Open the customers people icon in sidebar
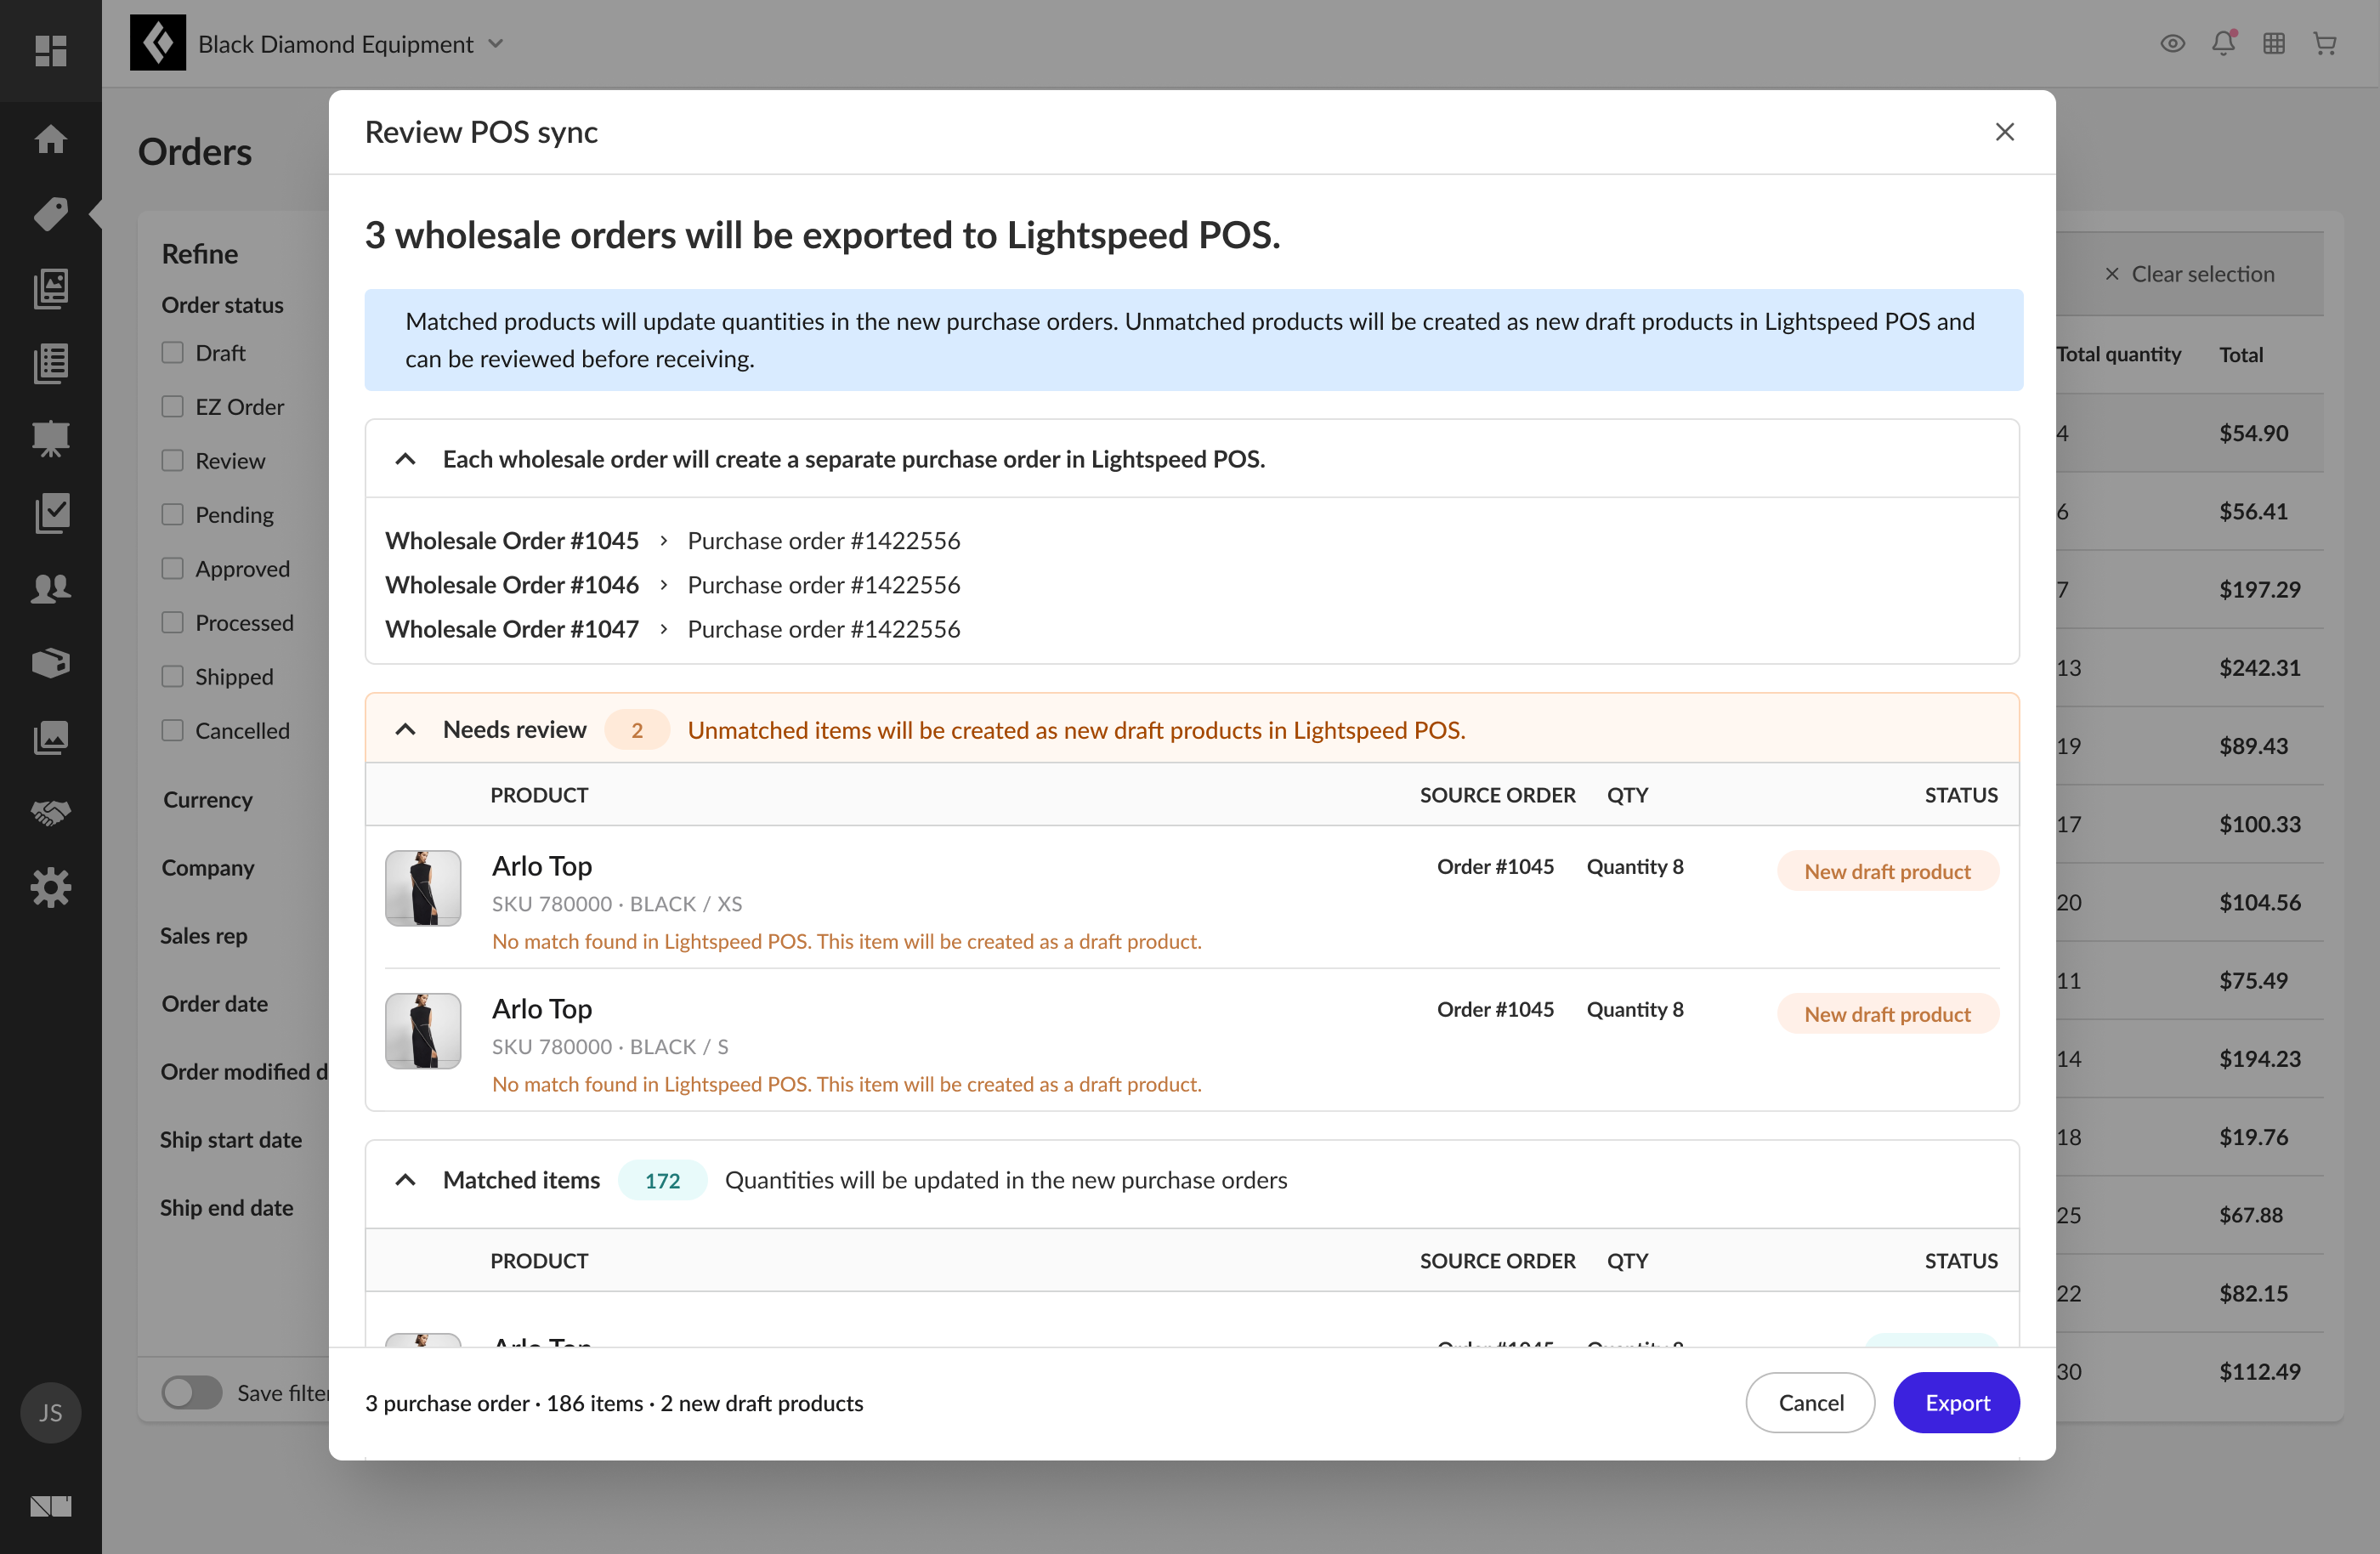Screen dimensions: 2380x1554 [50, 588]
